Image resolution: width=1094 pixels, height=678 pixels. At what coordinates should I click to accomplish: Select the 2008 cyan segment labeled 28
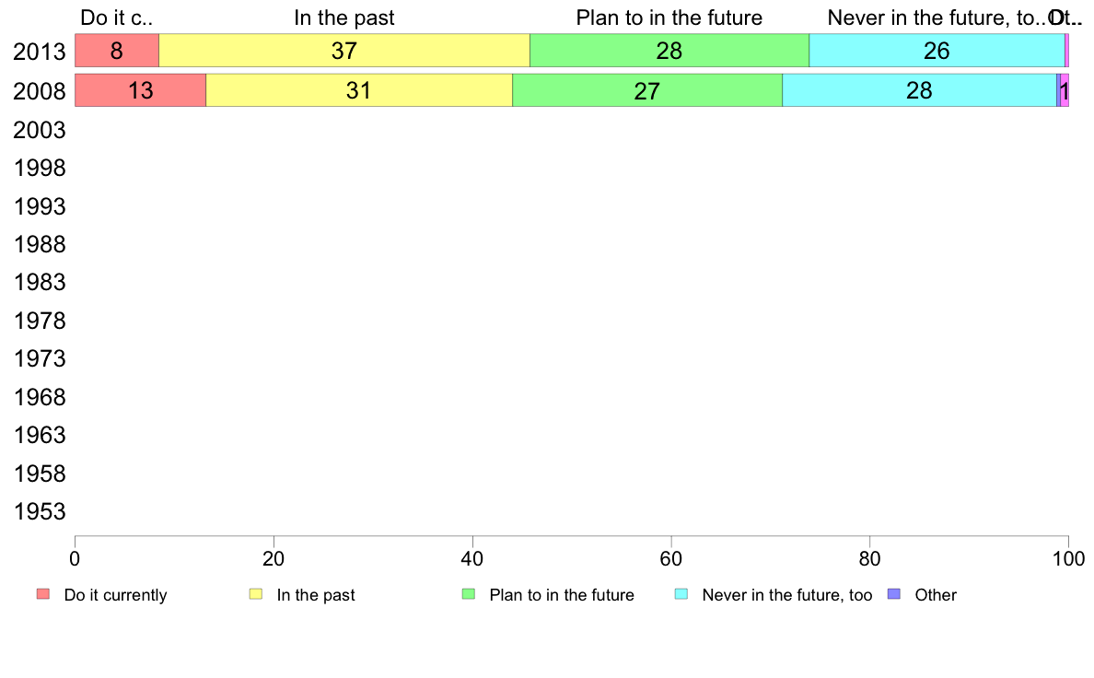click(x=920, y=90)
